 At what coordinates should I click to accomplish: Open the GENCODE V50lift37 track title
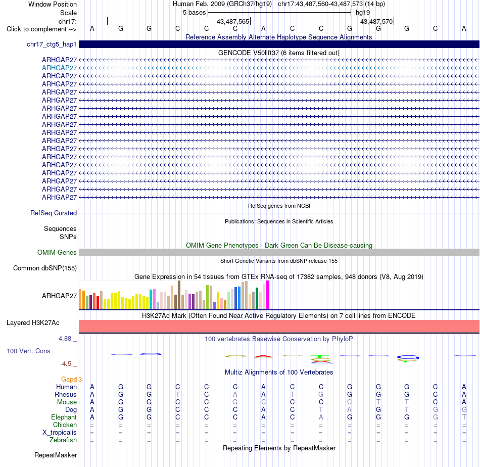coord(278,53)
